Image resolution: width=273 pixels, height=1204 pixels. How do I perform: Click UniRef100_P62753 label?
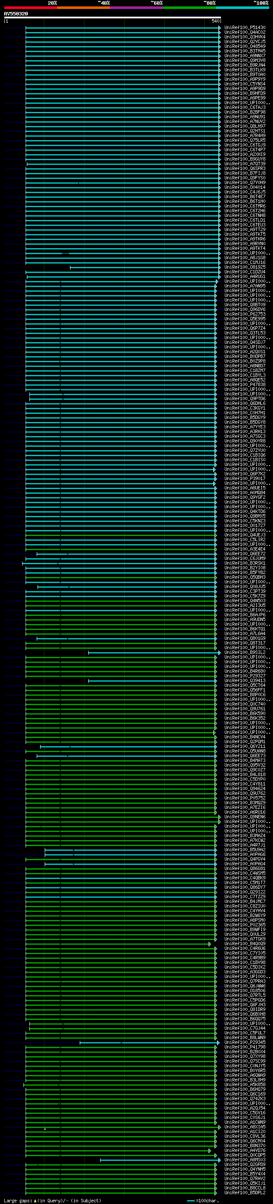[245, 314]
